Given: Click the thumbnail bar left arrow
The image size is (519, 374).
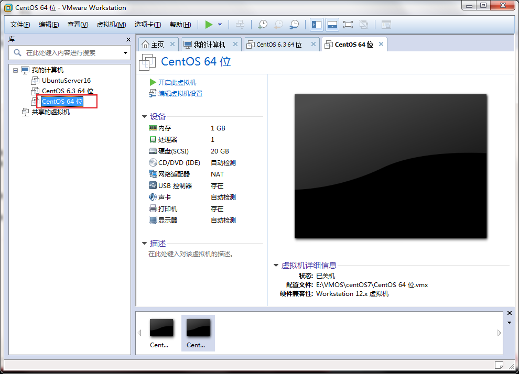Looking at the screenshot, I should [x=139, y=333].
